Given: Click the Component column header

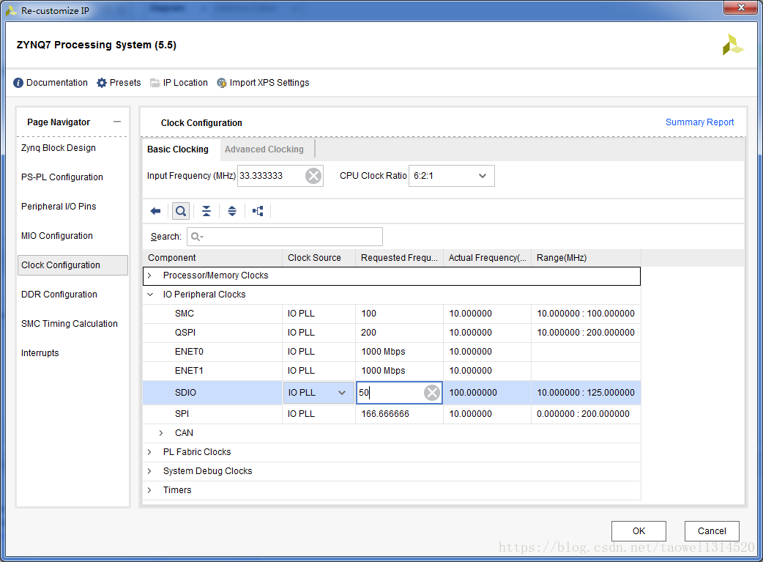Looking at the screenshot, I should tap(212, 258).
